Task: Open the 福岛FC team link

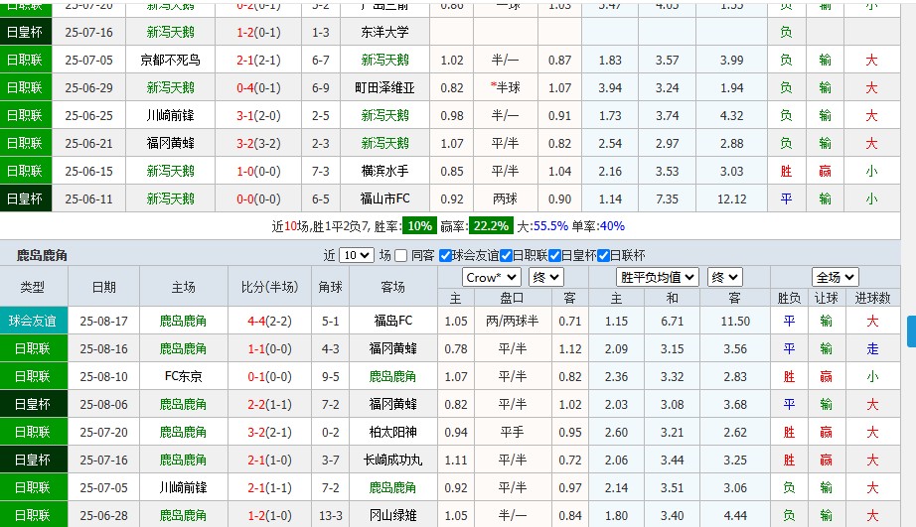Action: tap(392, 321)
